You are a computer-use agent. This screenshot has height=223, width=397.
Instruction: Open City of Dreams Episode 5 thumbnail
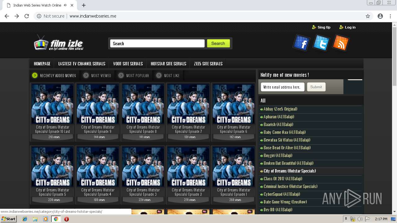pyautogui.click(x=52, y=167)
